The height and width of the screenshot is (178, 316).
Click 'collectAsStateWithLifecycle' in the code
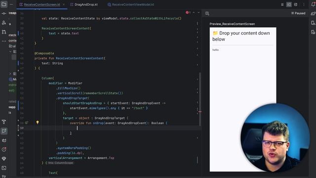154,18
